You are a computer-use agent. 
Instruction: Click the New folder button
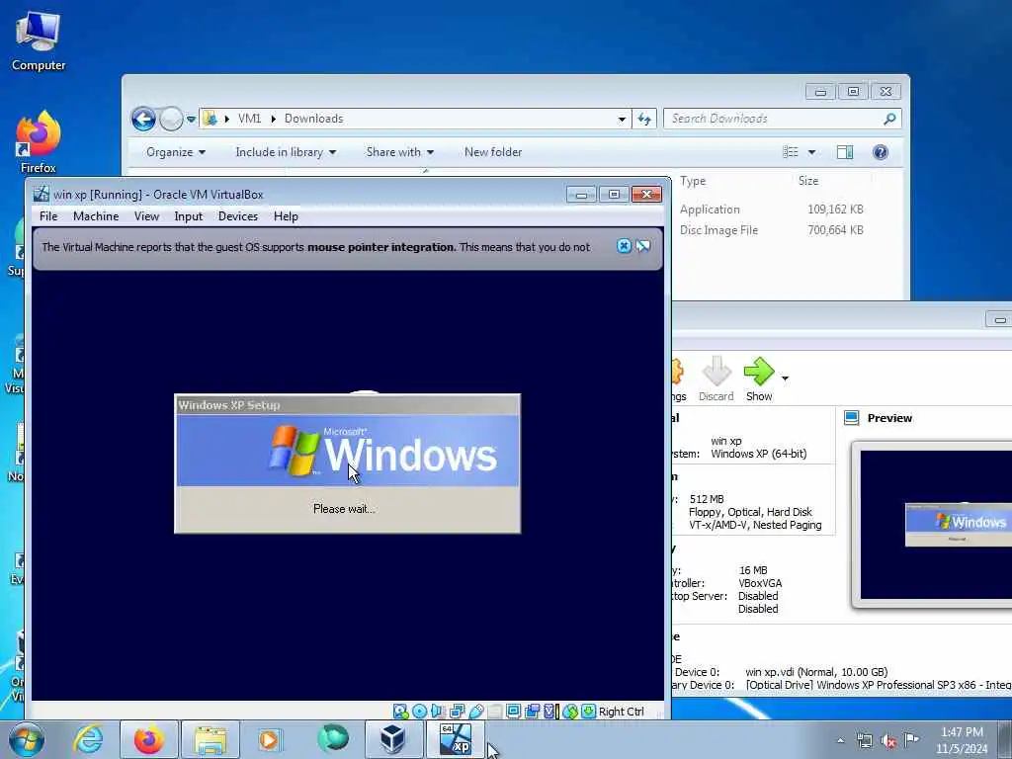[493, 151]
